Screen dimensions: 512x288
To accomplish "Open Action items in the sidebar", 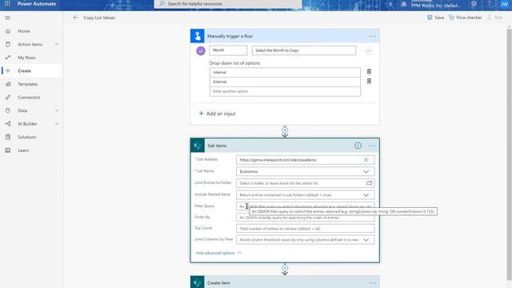I will [x=30, y=44].
